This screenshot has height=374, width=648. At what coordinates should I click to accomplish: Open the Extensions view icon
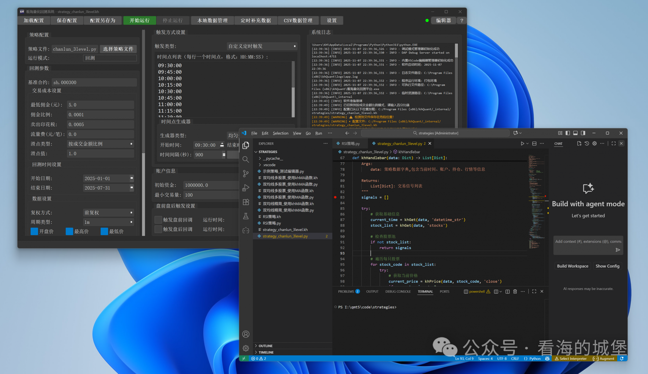coord(246,202)
